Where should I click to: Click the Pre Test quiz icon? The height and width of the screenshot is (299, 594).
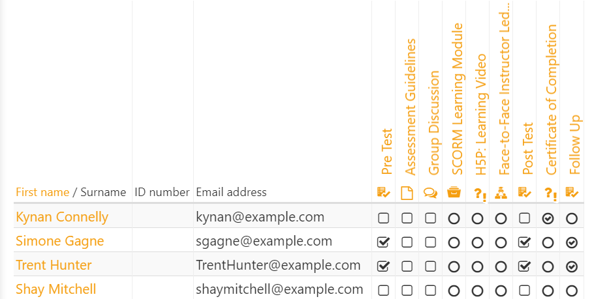[x=383, y=193]
